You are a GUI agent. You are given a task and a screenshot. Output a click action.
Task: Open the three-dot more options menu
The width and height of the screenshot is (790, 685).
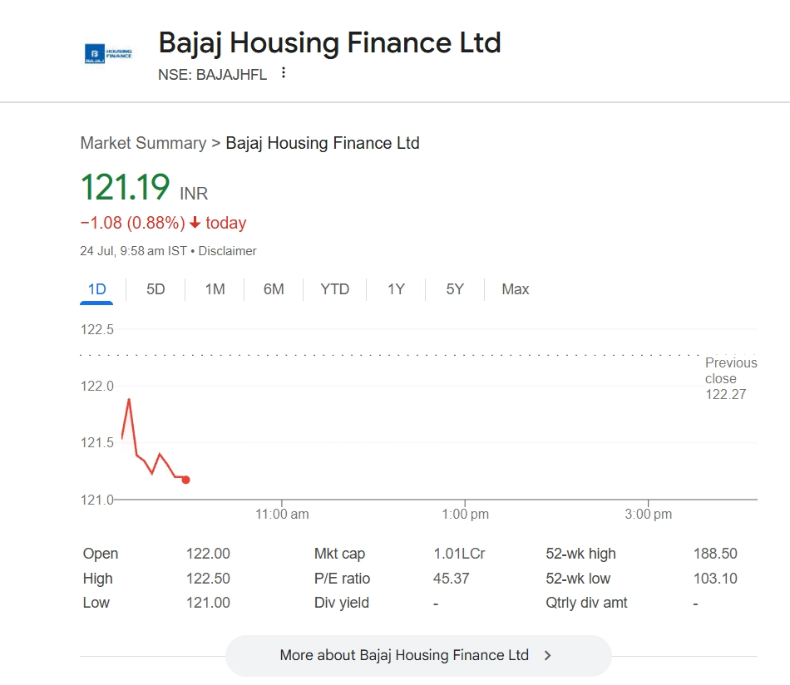coord(284,73)
